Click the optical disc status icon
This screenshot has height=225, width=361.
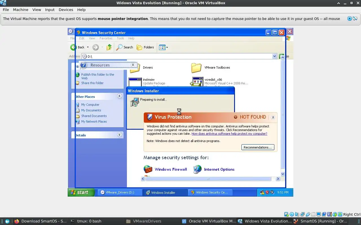click(292, 214)
